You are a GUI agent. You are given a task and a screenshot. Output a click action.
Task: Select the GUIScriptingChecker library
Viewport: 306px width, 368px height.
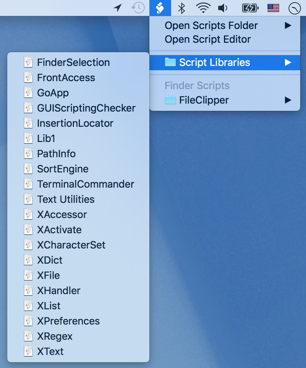pyautogui.click(x=86, y=108)
